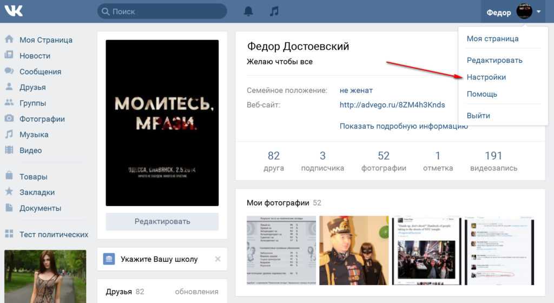Click the VK logo in the header

tap(14, 11)
